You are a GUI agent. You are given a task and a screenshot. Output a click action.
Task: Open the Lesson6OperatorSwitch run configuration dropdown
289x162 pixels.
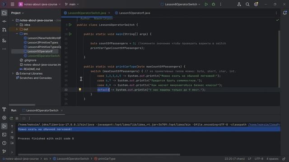point(181,4)
